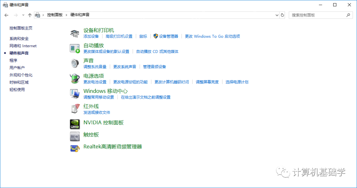Click the Realtek高清晰音频管理器 icon
The image size is (357, 188).
coord(75,148)
